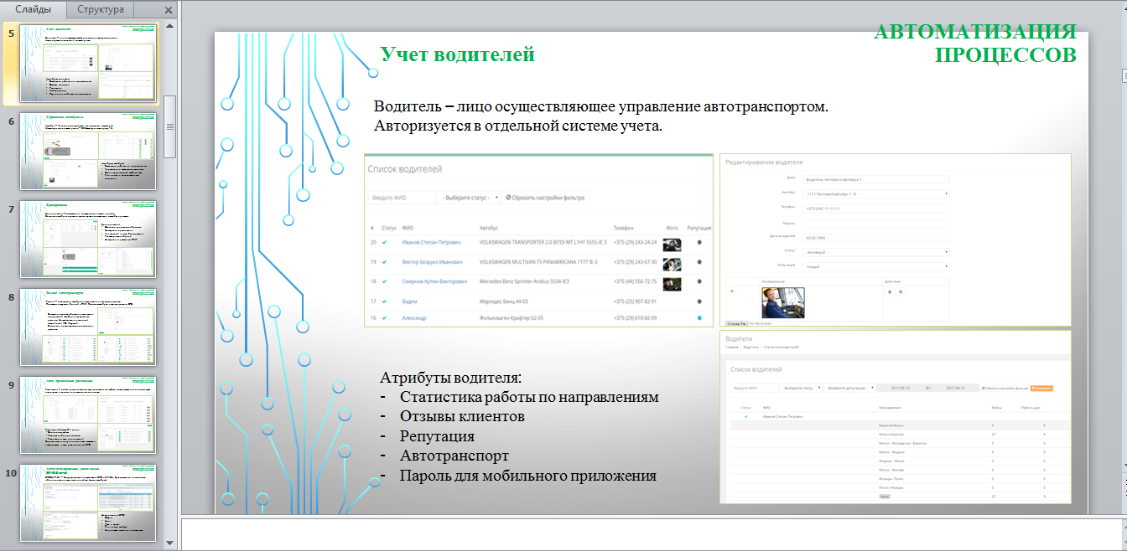Click the magnifier preview icon in Действия column

tap(901, 292)
